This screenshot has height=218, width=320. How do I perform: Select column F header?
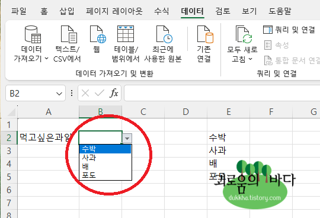[x=271, y=112]
